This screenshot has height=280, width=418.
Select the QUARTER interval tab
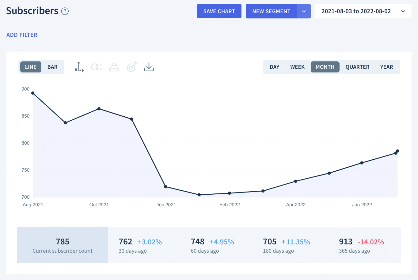click(357, 67)
